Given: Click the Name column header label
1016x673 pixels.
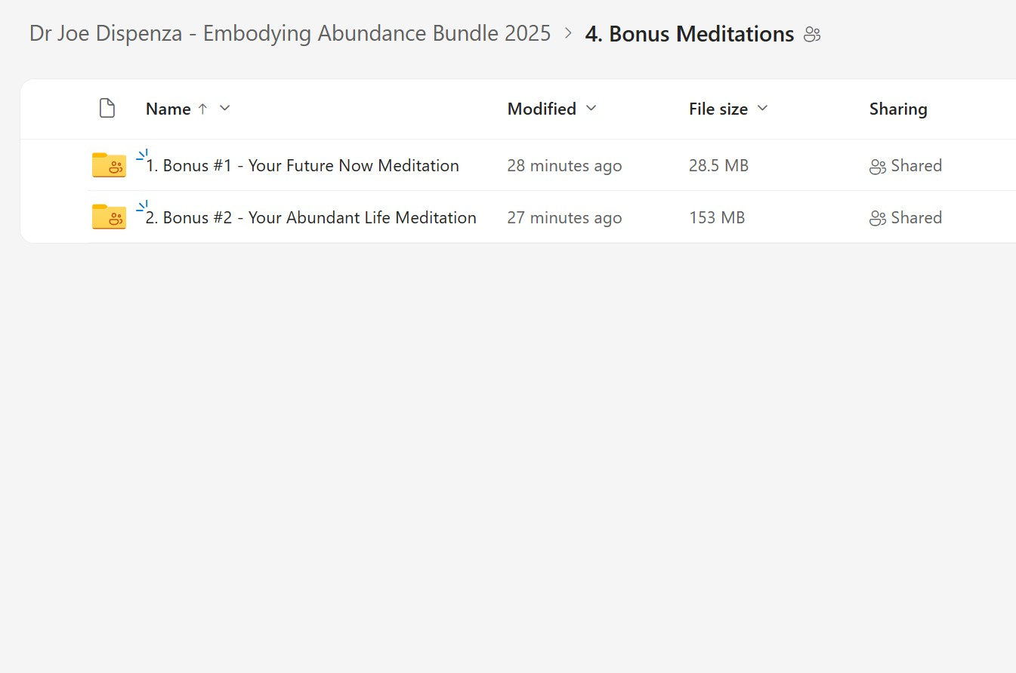Looking at the screenshot, I should 168,109.
